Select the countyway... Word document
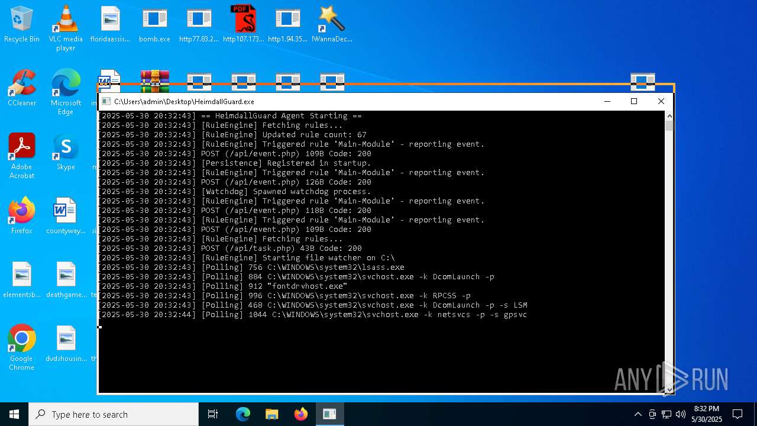Viewport: 757px width, 426px height. pyautogui.click(x=66, y=216)
